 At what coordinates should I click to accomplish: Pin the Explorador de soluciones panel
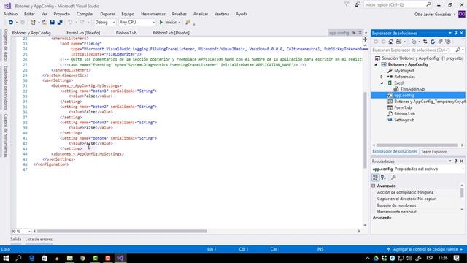(455, 33)
